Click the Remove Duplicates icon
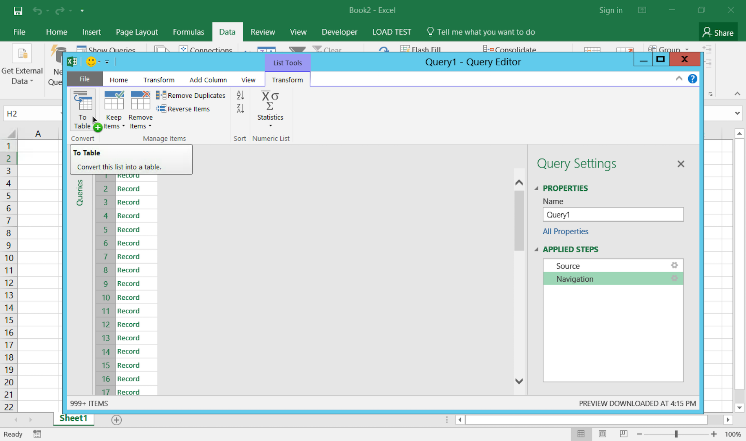 (x=161, y=95)
